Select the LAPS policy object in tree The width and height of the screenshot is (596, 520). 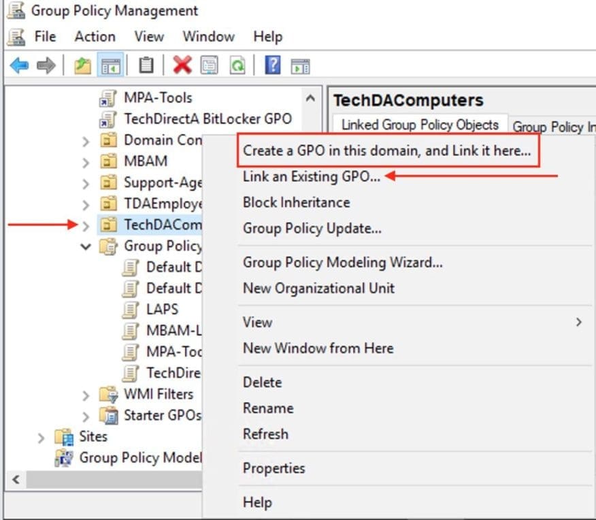click(162, 309)
